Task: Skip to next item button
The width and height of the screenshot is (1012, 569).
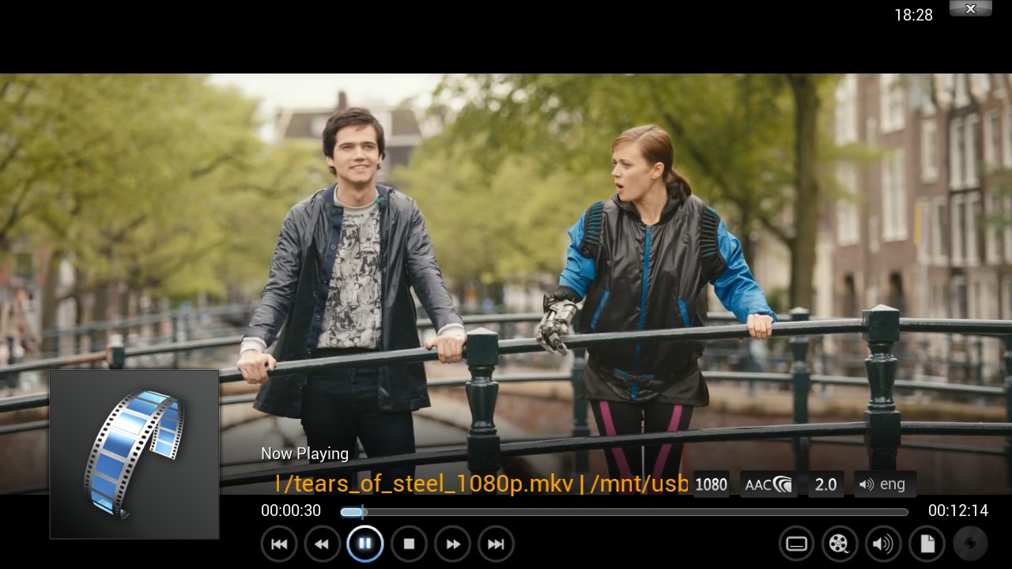Action: pyautogui.click(x=496, y=544)
